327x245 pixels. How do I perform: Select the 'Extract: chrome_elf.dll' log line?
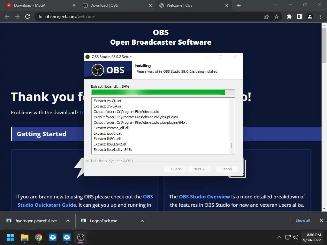(x=111, y=128)
